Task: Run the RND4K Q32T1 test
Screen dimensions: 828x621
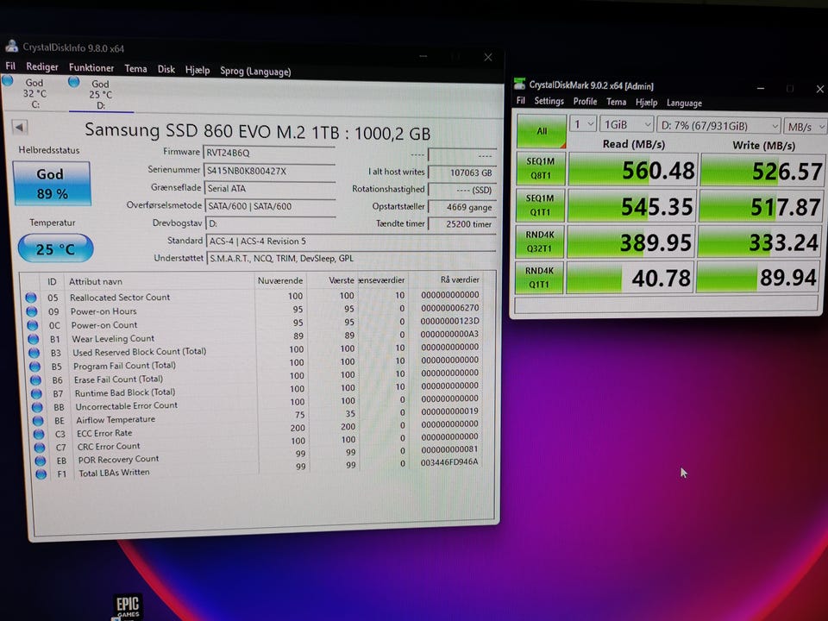Action: (539, 241)
